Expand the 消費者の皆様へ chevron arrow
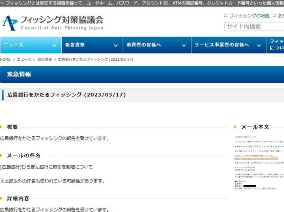284x212 pixels. (x=184, y=45)
